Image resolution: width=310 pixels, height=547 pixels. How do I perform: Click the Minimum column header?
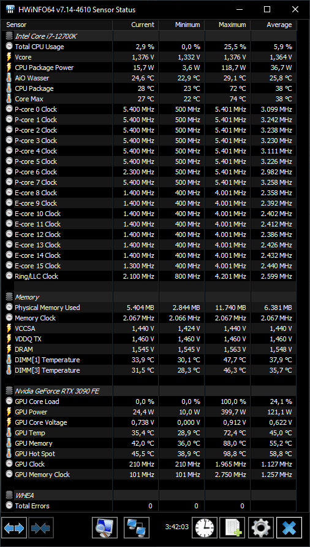click(x=181, y=25)
